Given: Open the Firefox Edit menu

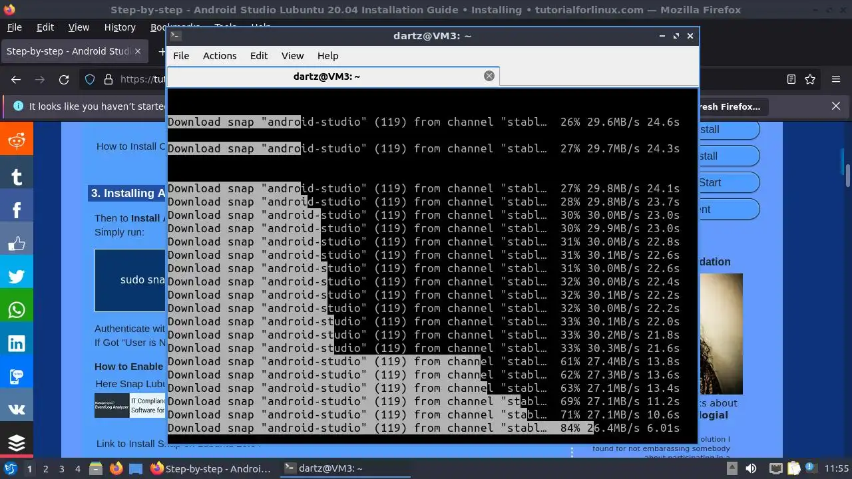Looking at the screenshot, I should (45, 27).
